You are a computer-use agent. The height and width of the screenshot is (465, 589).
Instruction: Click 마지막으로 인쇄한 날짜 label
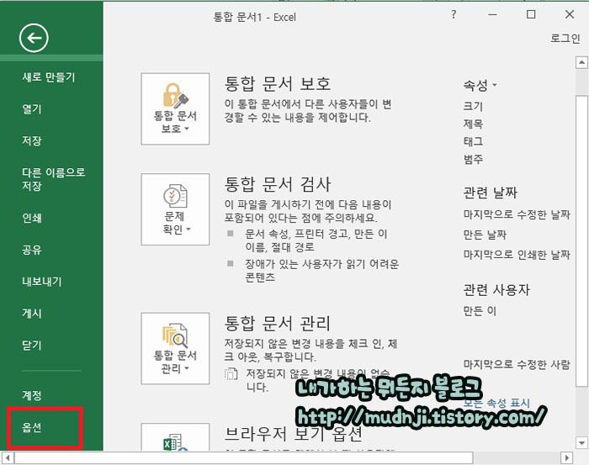pos(517,255)
